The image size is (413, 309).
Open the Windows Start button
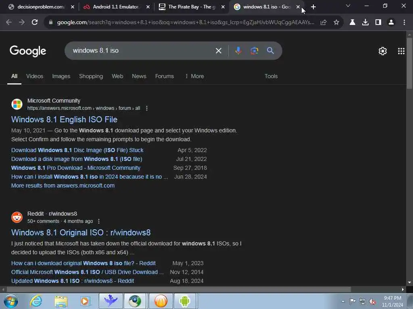click(x=11, y=301)
